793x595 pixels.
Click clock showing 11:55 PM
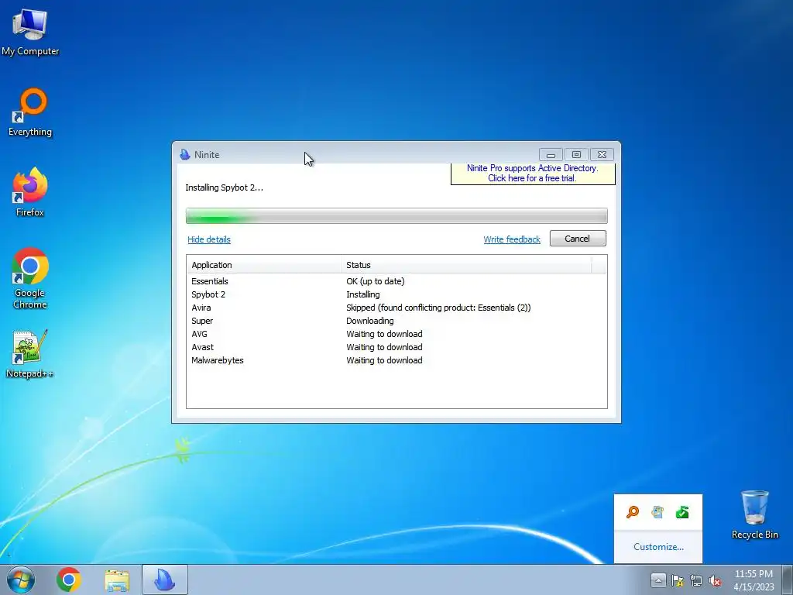tap(754, 580)
